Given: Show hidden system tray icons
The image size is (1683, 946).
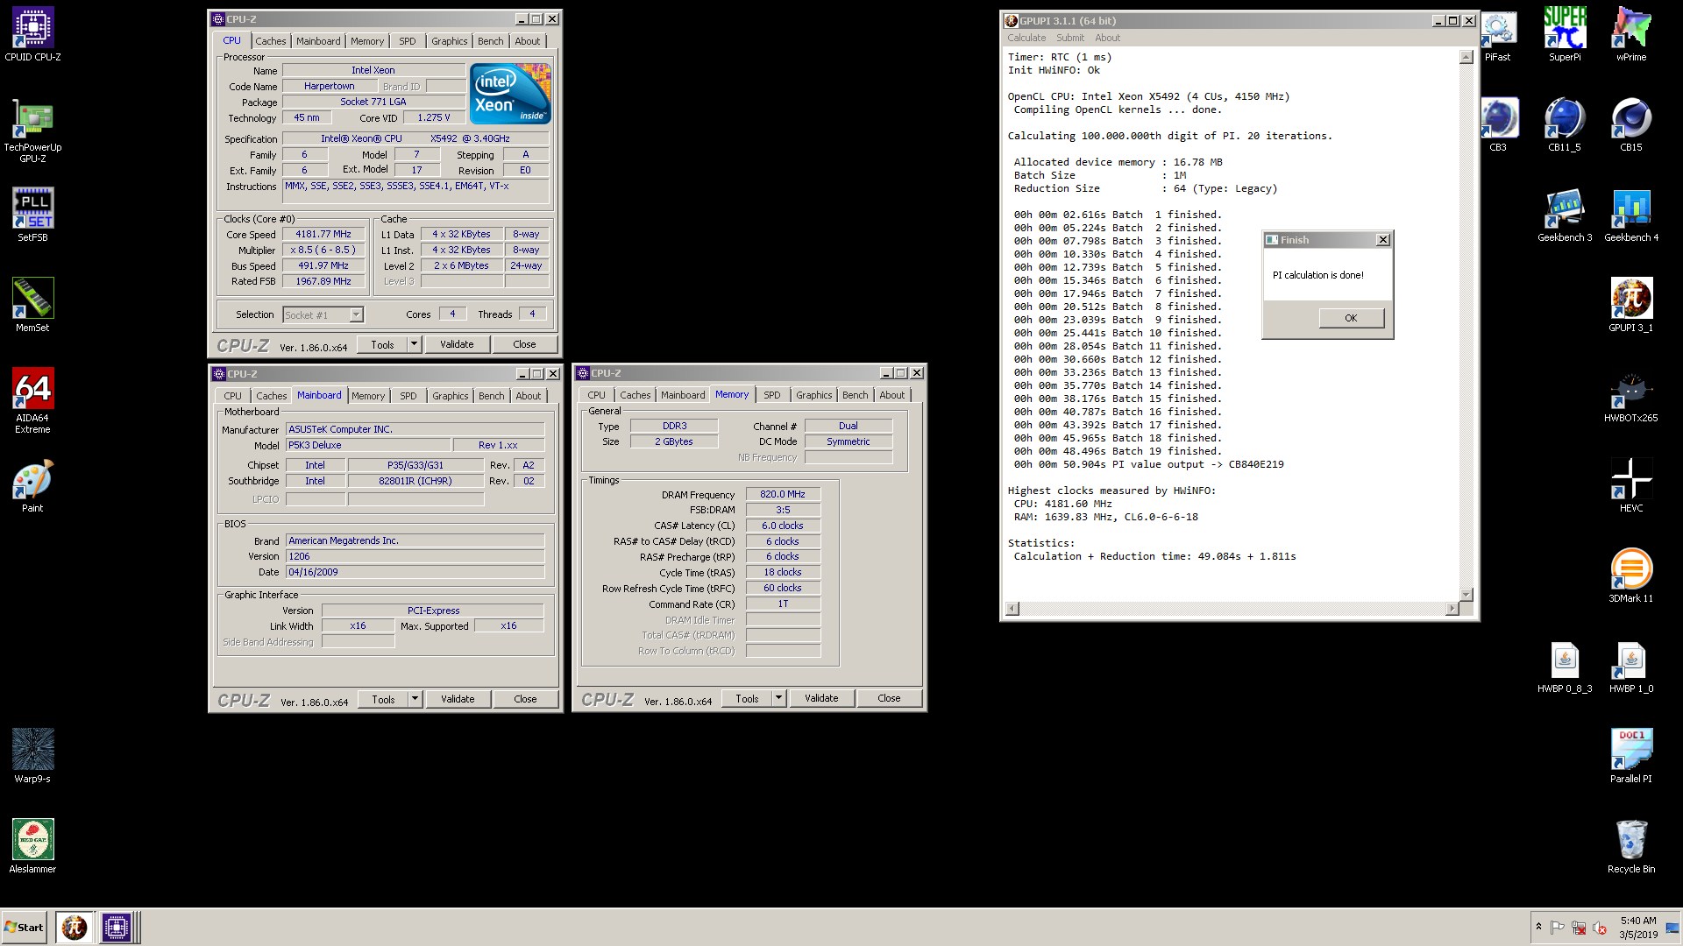Looking at the screenshot, I should click(1538, 927).
